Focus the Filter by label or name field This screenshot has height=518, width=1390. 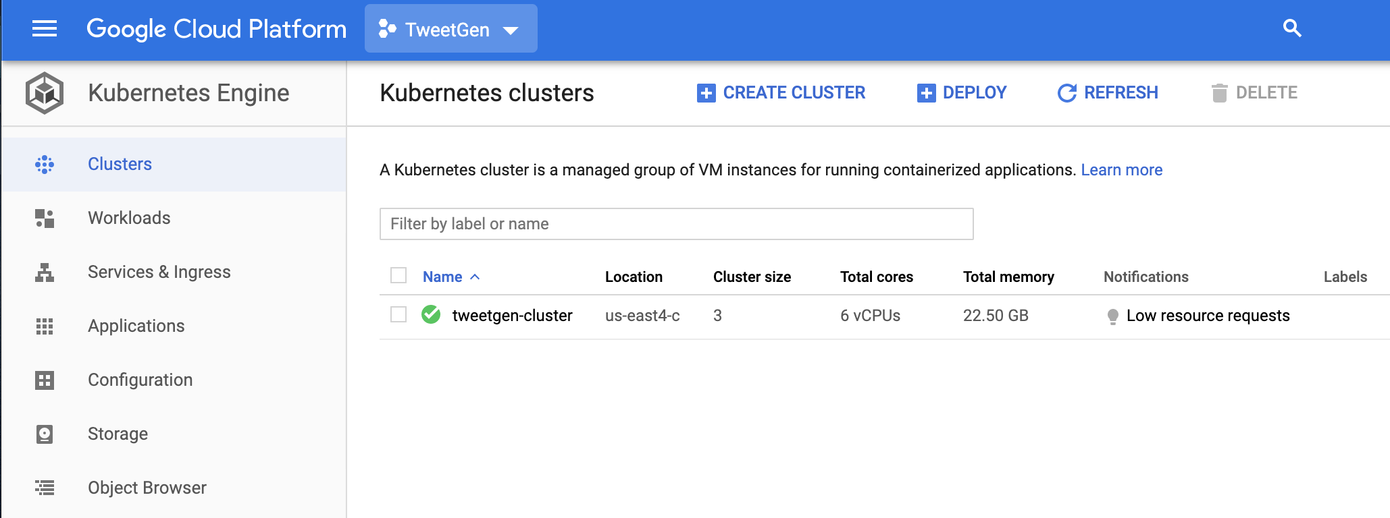677,224
